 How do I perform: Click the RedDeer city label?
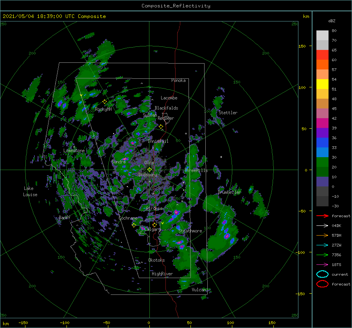point(166,118)
